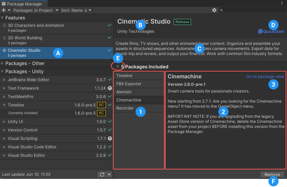This screenshot has width=287, height=187.
Task: Expand the JetBrains Rider Editor entry
Action: pyautogui.click(x=4, y=80)
